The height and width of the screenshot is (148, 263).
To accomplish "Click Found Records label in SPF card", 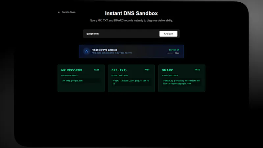I will [x=120, y=76].
